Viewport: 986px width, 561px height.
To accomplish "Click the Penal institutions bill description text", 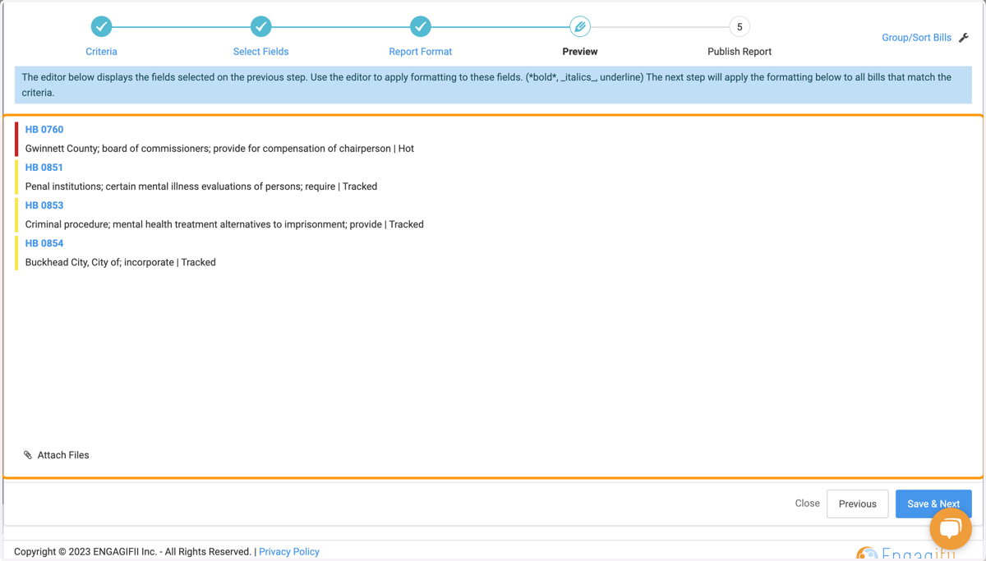I will tap(201, 186).
